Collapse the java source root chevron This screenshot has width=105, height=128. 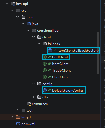[23, 24]
